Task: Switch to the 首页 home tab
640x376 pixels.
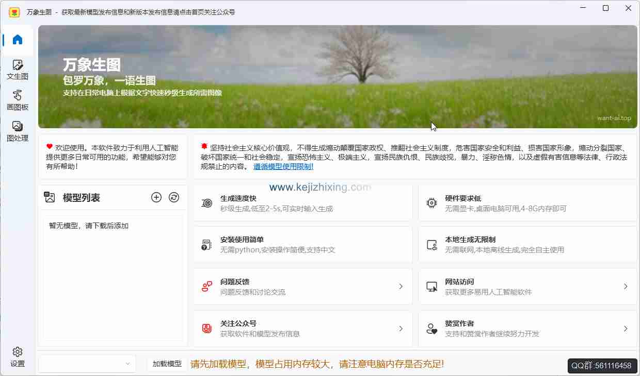Action: [17, 39]
